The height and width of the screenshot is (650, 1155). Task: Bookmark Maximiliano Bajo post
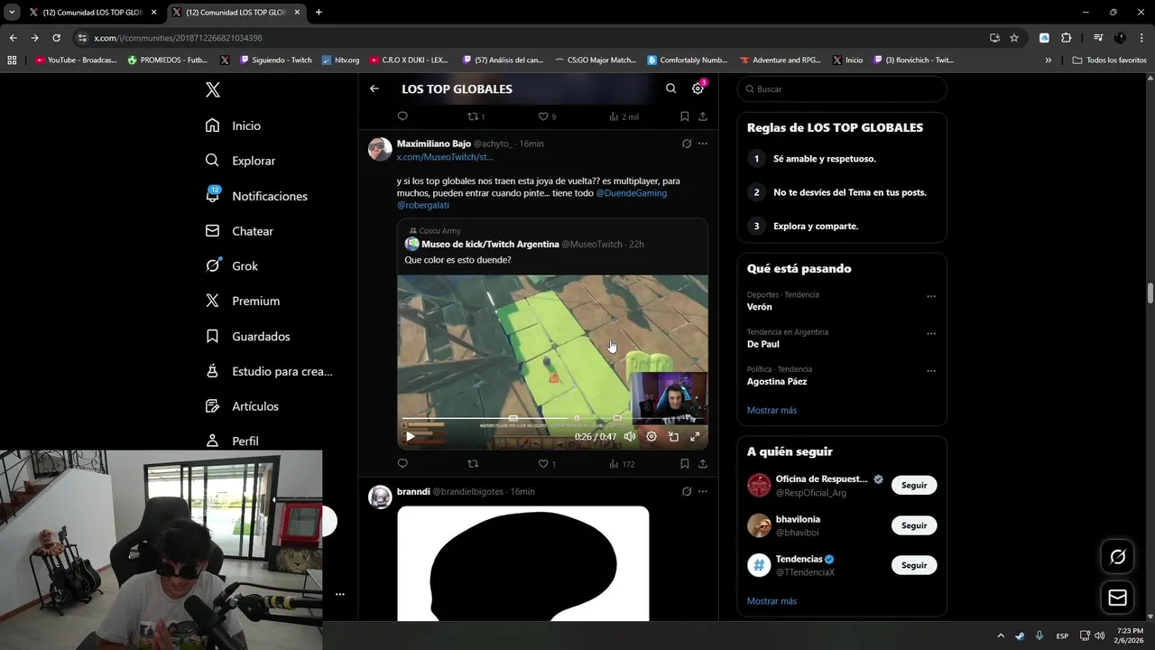tap(685, 464)
